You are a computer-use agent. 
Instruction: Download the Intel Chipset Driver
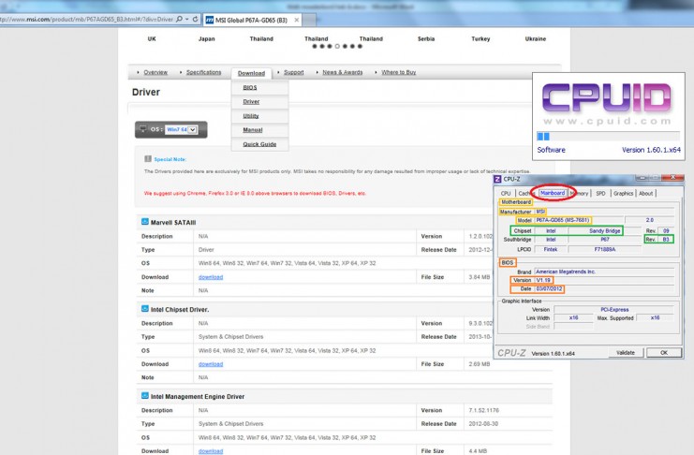pyautogui.click(x=211, y=364)
